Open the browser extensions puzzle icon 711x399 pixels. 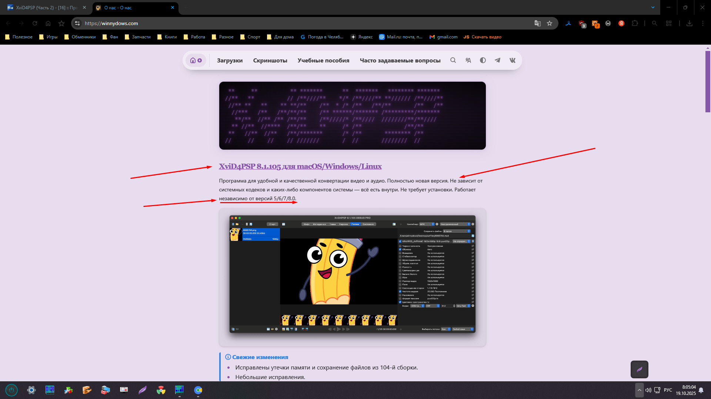[635, 23]
